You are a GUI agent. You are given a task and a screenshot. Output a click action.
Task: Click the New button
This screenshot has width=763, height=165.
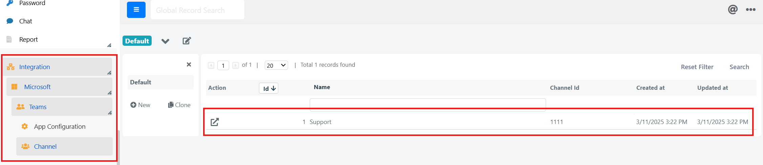point(140,105)
